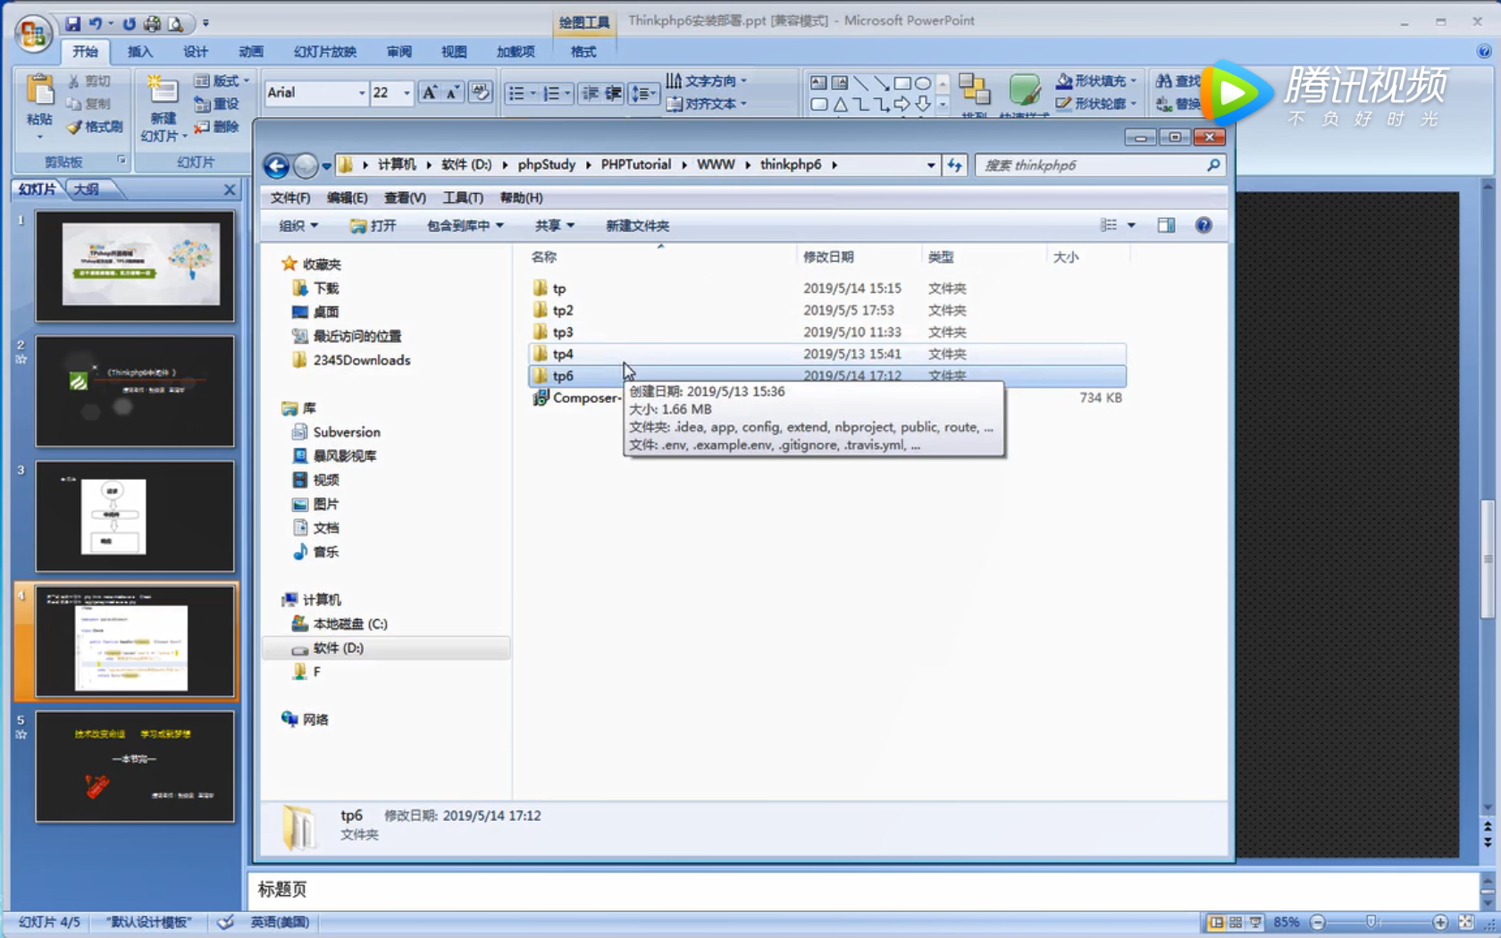Open the Arial font name dropdown
This screenshot has width=1501, height=938.
361,93
